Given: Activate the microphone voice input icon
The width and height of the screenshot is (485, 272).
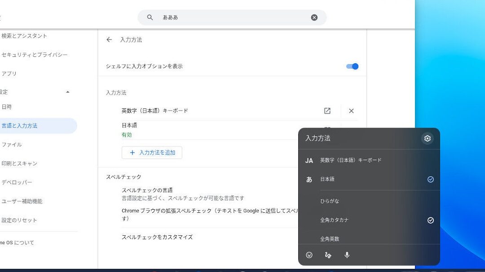Looking at the screenshot, I should (346, 255).
